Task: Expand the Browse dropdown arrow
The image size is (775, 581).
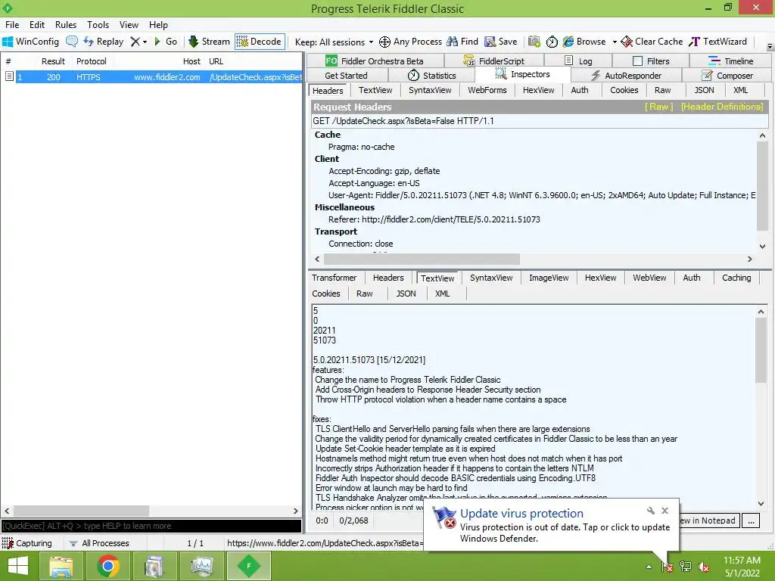Action: pos(615,42)
